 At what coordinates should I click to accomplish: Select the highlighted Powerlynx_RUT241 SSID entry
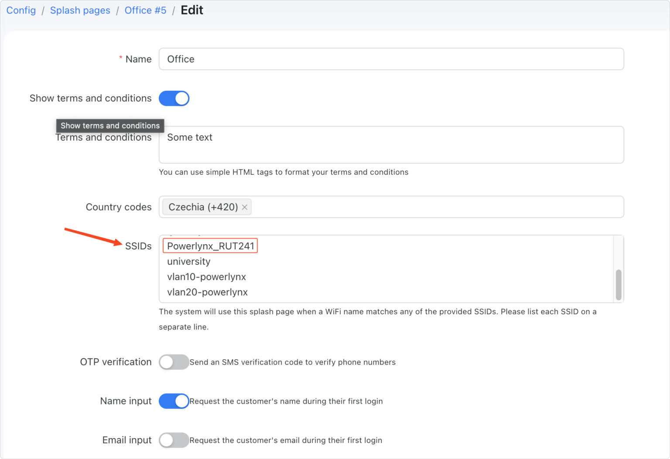click(x=210, y=245)
